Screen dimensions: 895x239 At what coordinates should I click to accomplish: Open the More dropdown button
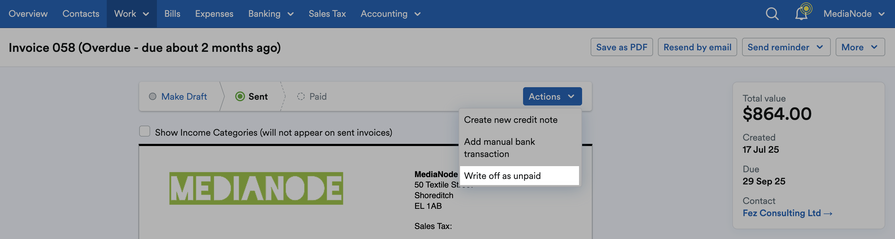click(x=860, y=47)
